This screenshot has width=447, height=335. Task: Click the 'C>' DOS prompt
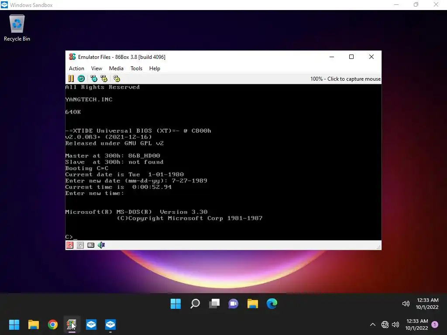point(69,237)
